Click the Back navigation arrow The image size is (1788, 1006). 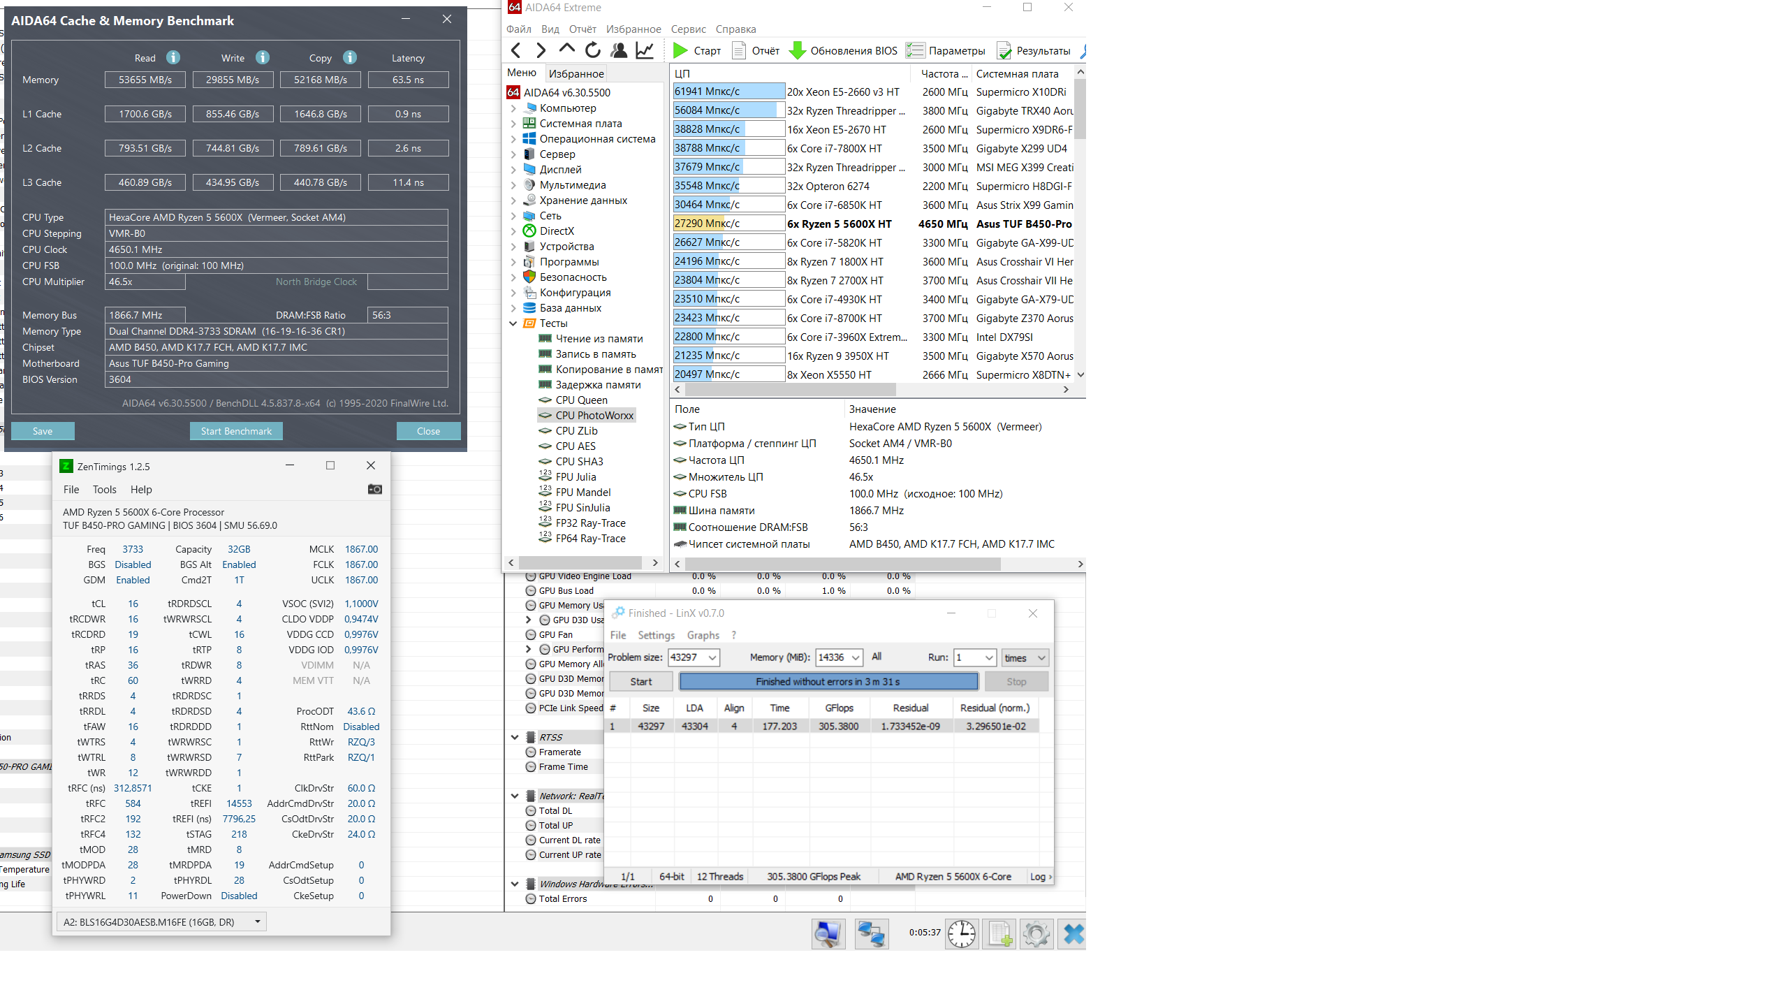pos(515,50)
